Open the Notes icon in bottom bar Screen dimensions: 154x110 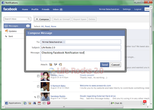click(x=44, y=103)
